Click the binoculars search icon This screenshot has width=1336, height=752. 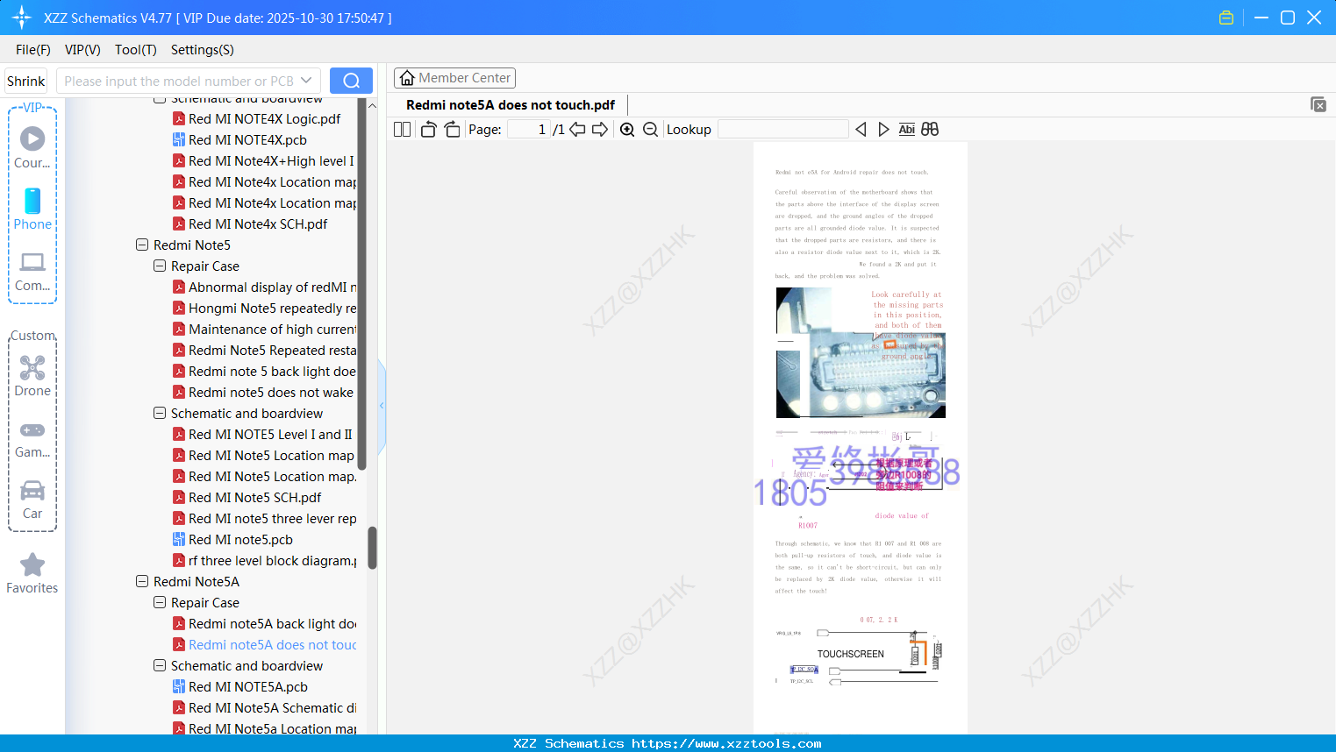point(930,130)
